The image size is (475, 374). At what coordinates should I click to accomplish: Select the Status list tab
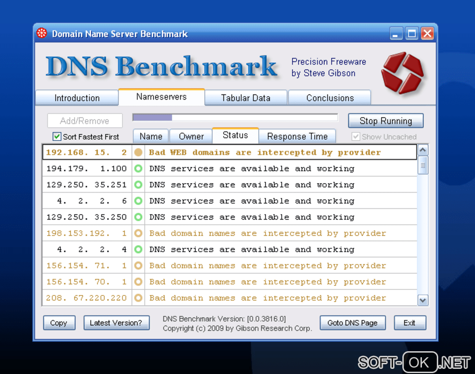(235, 135)
